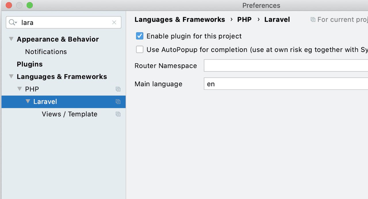The width and height of the screenshot is (368, 199).
Task: Collapse Languages & Frameworks section
Action: coord(11,77)
